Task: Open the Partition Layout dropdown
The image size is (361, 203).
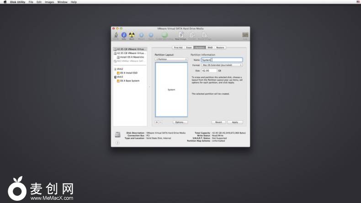Action: (171, 59)
